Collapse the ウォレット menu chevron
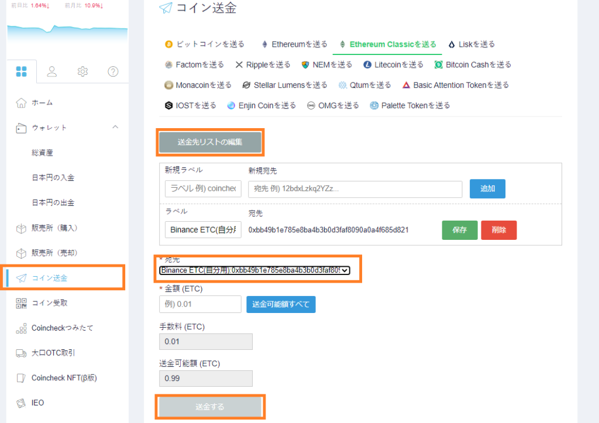 (x=115, y=127)
